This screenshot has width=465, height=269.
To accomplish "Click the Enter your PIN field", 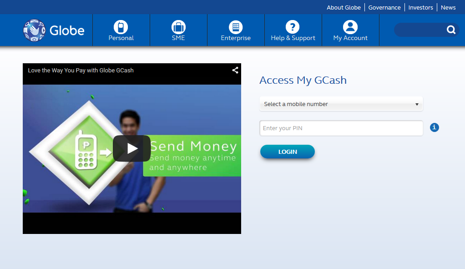I will pos(341,128).
